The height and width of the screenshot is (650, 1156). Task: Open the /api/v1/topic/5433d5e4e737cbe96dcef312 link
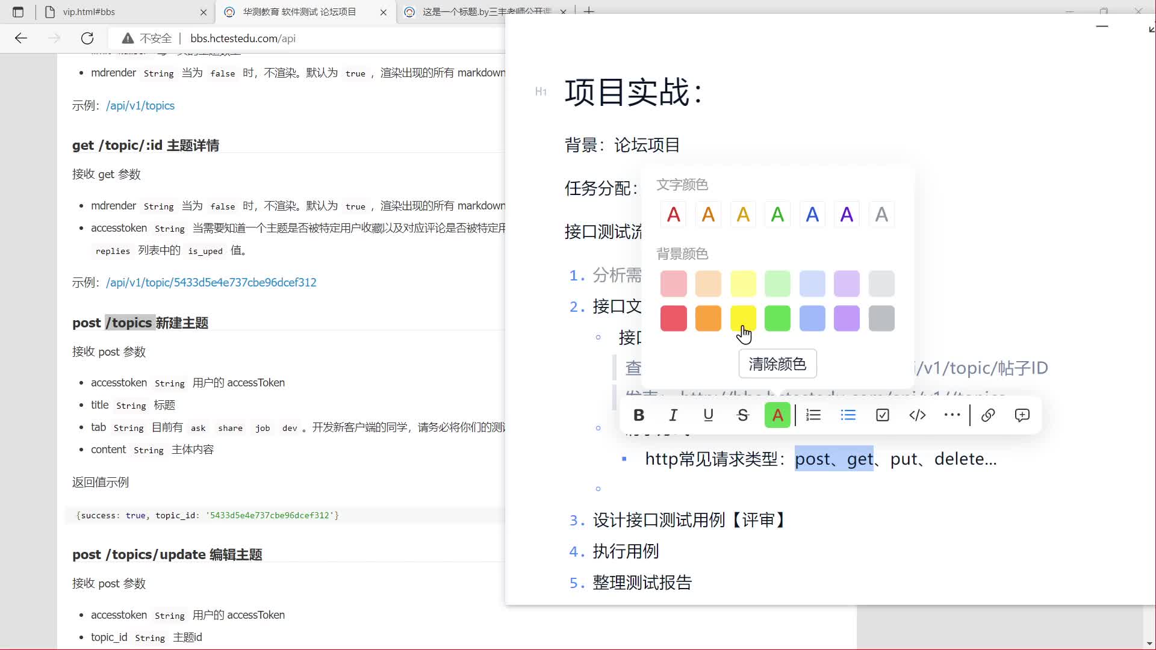[211, 283]
